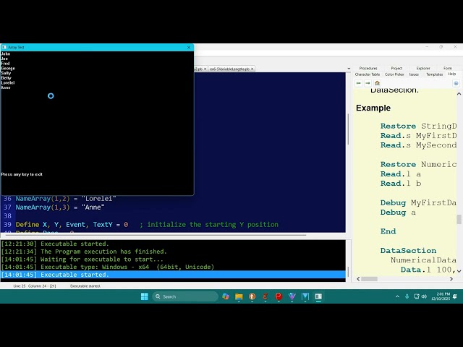Open the orange round browser taskbar icon
Viewport: 463px width, 347px height.
click(x=252, y=296)
